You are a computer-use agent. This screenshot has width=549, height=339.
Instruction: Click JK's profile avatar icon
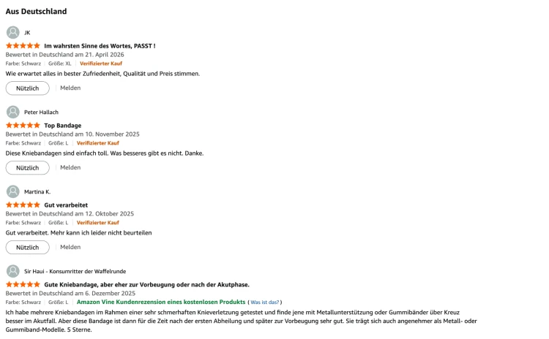click(x=13, y=32)
